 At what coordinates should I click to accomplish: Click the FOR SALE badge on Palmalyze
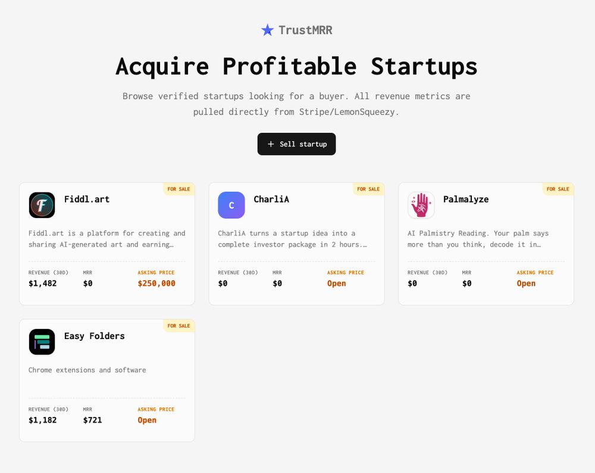coord(558,189)
